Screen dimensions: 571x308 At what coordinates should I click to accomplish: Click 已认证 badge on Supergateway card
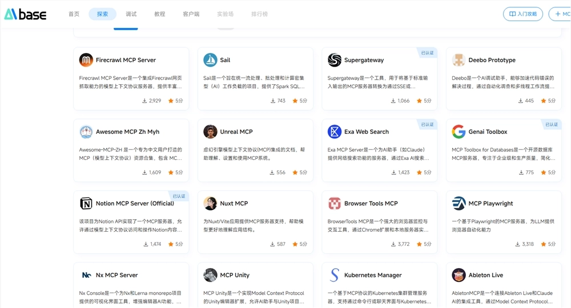click(427, 53)
